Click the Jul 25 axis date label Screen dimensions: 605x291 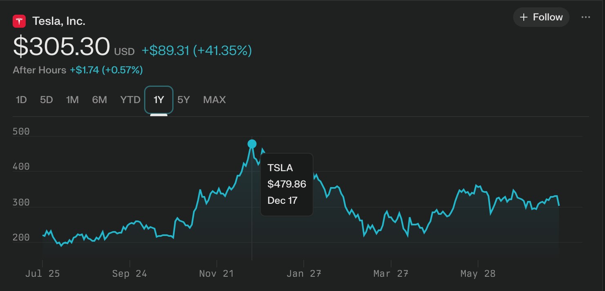pos(42,273)
